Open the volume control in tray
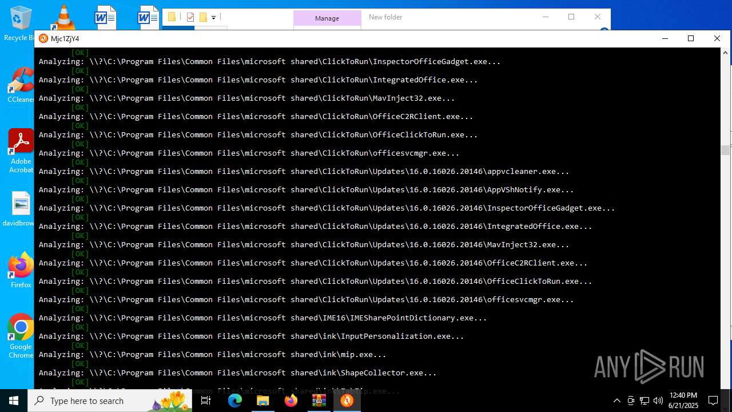The height and width of the screenshot is (412, 732). 658,401
